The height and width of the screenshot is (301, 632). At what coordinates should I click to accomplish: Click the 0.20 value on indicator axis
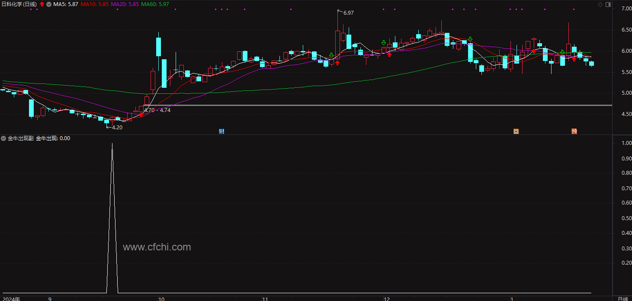coord(626,263)
